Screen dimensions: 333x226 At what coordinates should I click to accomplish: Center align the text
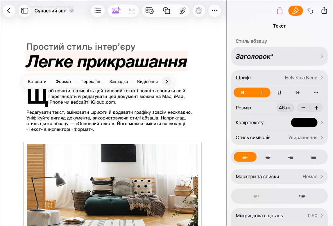(x=268, y=157)
